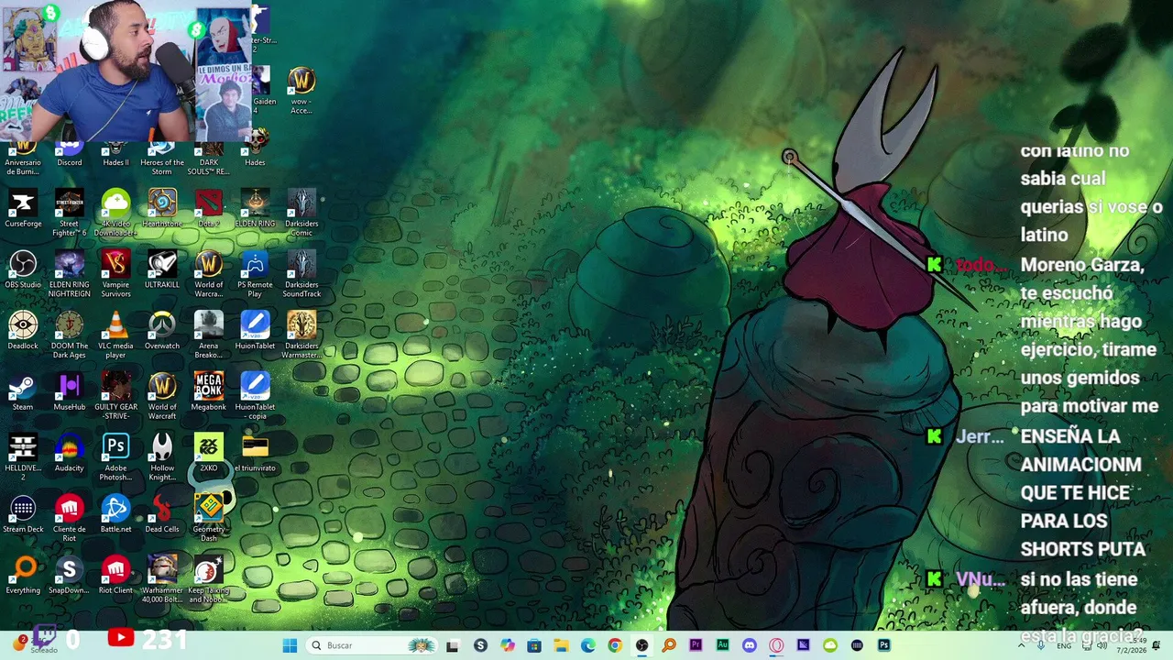Open the Darksiders Warmaster icon
Viewport: 1173px width, 660px height.
click(301, 335)
